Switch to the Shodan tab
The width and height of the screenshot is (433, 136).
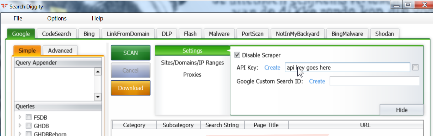tap(384, 34)
